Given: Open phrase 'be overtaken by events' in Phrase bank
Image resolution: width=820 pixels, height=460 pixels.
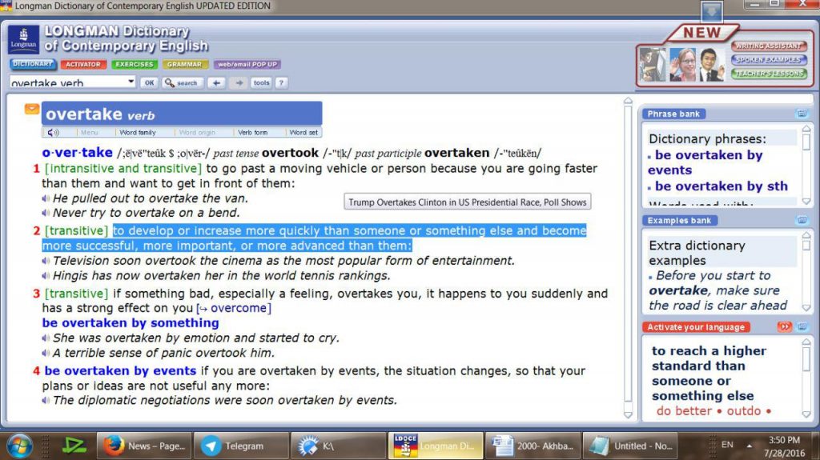Looking at the screenshot, I should pos(705,162).
